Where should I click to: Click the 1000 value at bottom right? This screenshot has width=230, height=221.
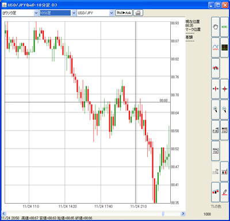pyautogui.click(x=207, y=214)
